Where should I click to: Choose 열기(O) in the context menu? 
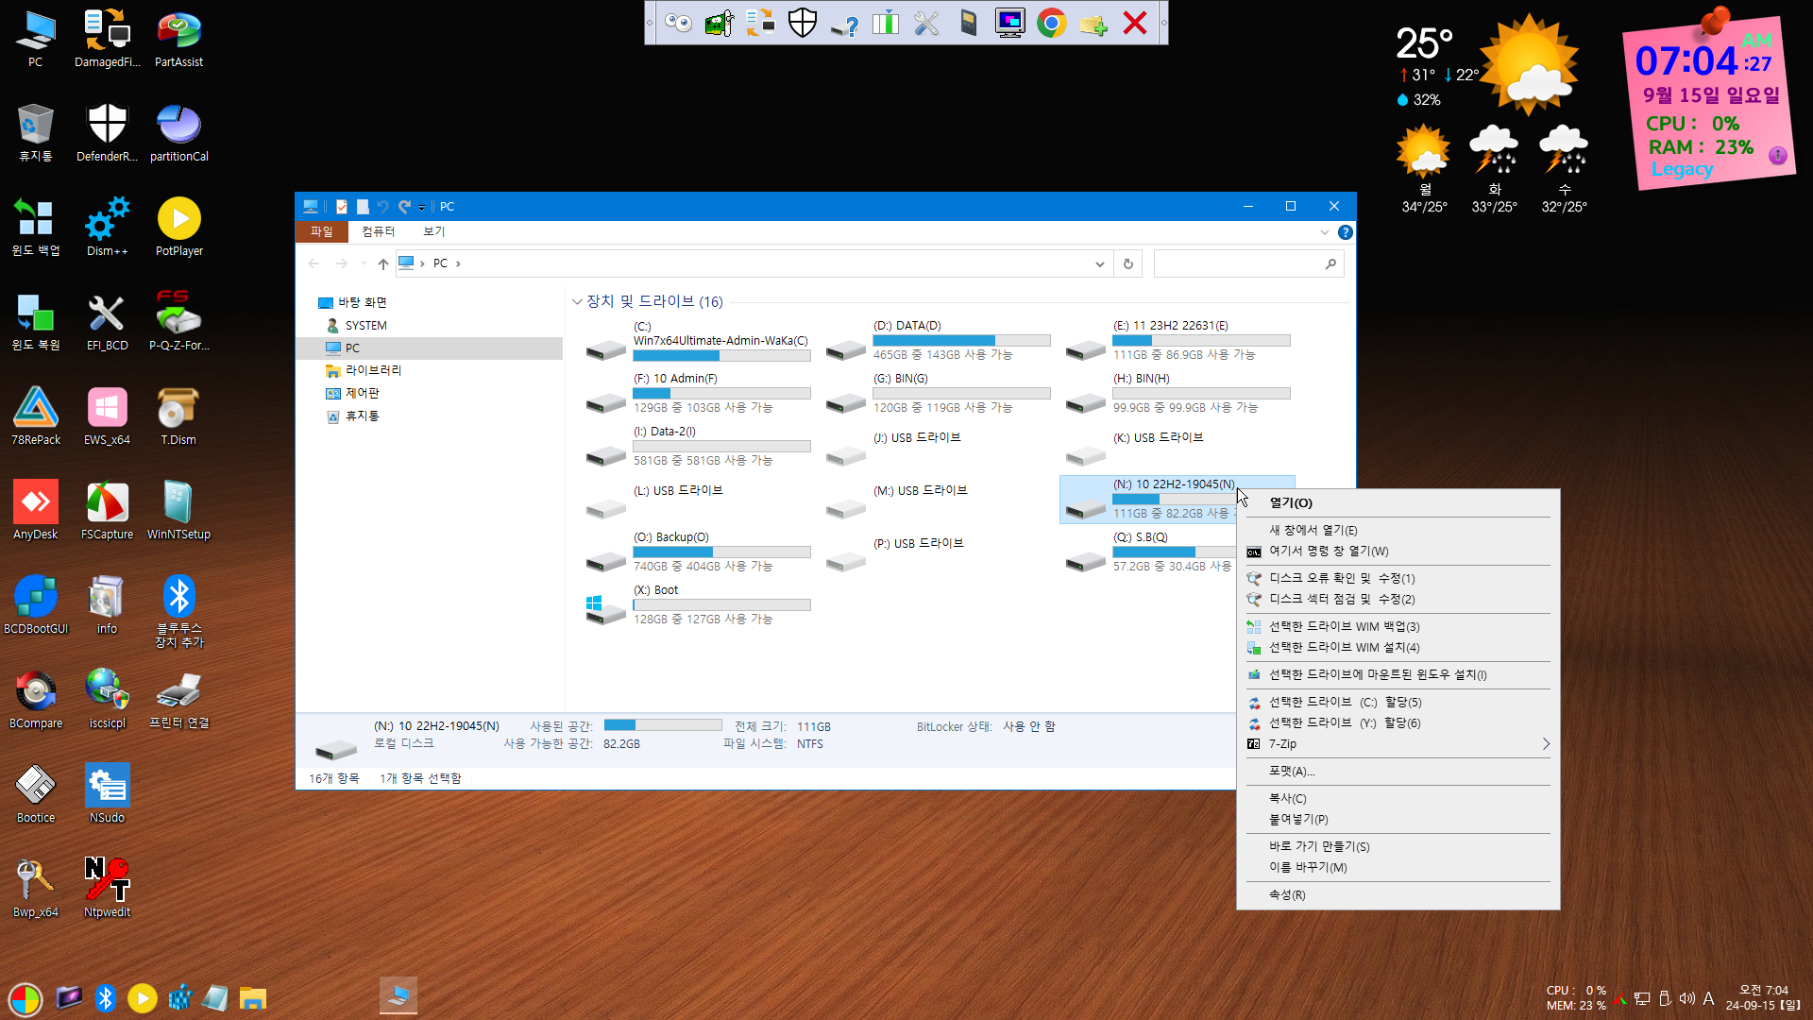[x=1398, y=502]
